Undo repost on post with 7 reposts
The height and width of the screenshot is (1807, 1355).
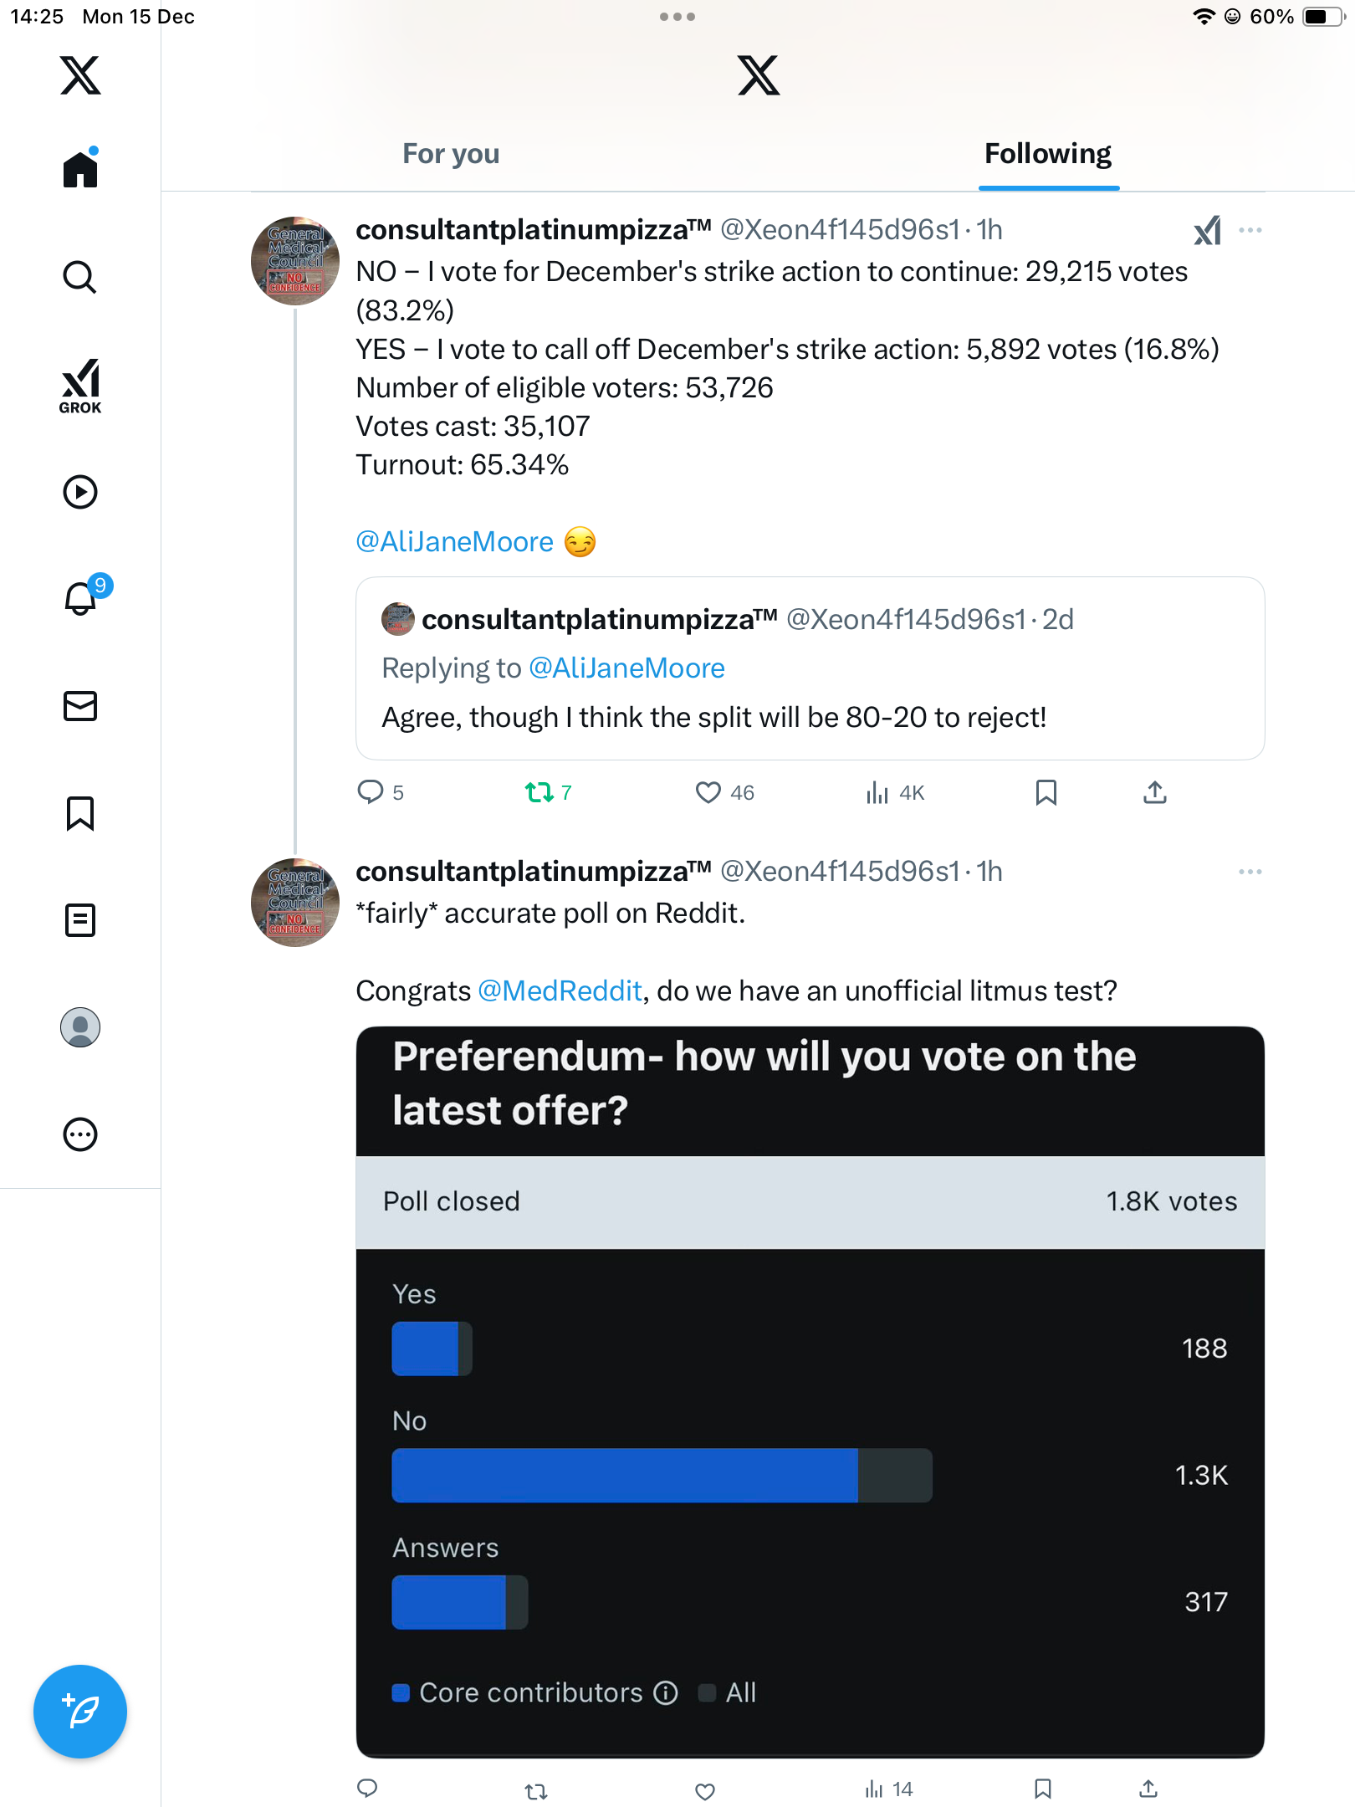539,792
